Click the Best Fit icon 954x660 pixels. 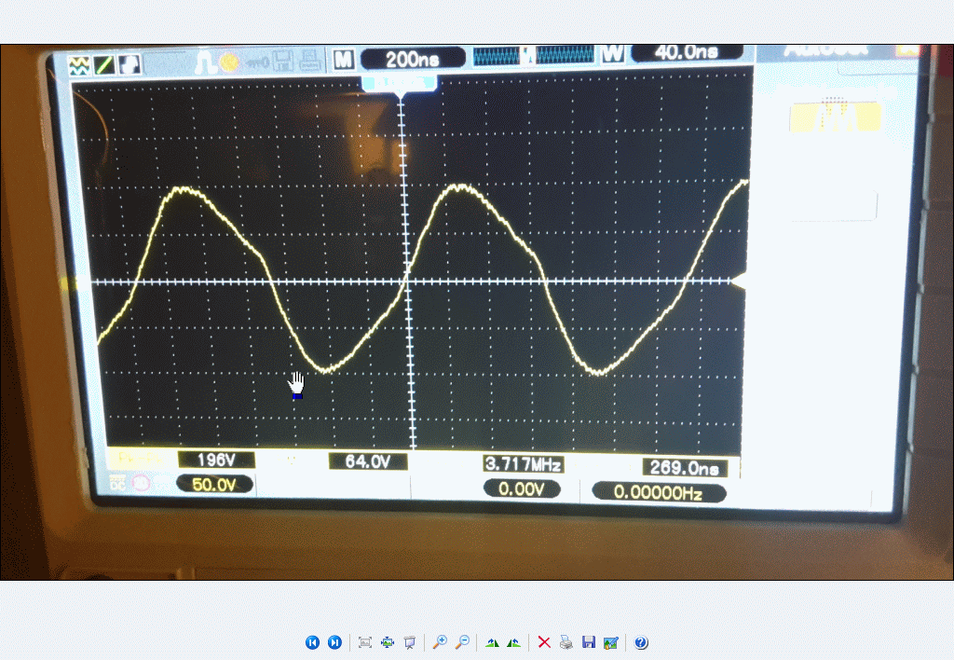365,642
